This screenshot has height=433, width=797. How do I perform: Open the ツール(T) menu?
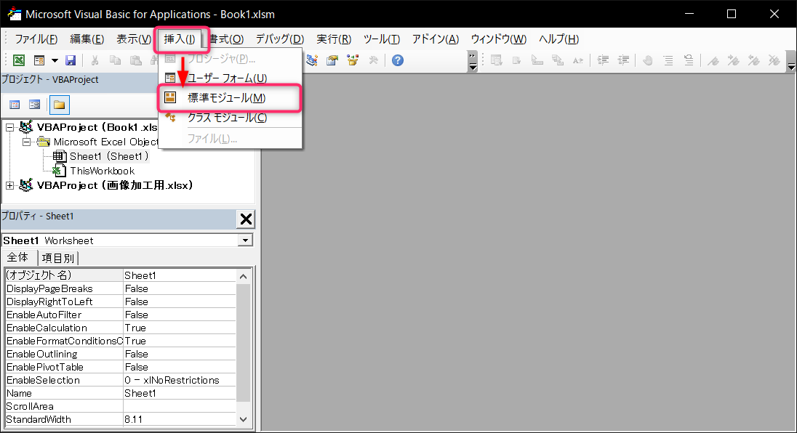click(382, 39)
